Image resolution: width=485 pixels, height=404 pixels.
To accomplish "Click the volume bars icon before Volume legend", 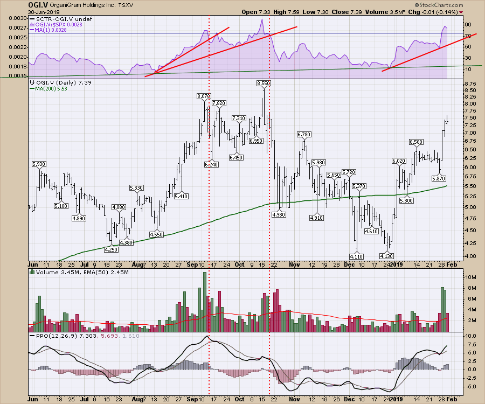I will (x=32, y=273).
